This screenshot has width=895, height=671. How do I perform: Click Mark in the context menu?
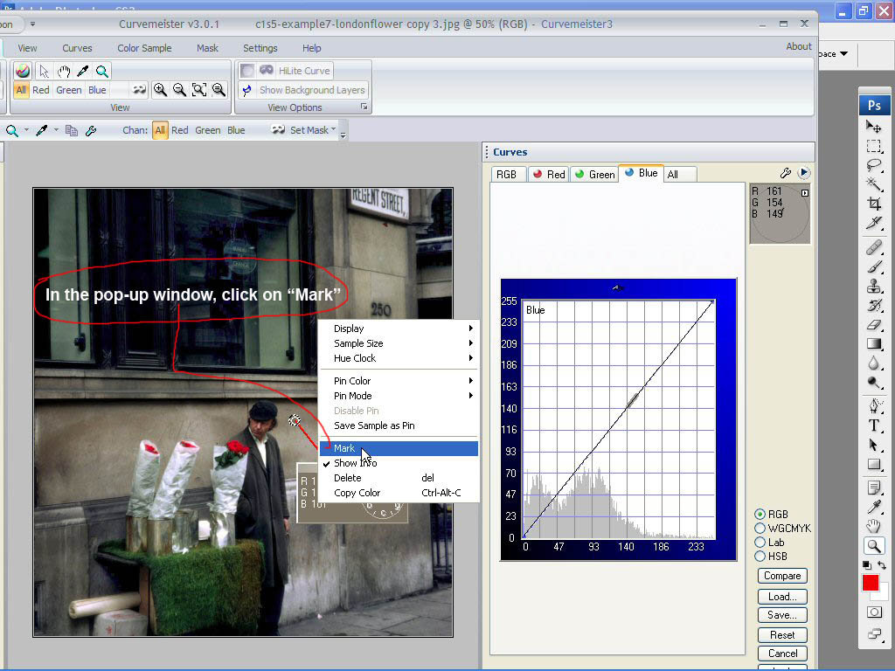point(345,448)
